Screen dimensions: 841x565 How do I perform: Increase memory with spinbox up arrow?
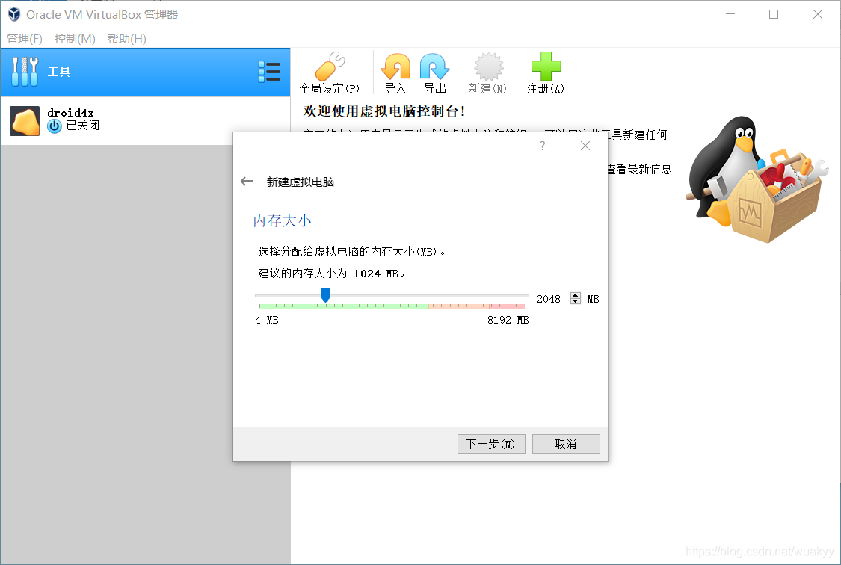coord(576,295)
